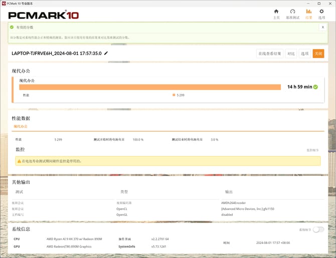Click the orange 5 299 legend swatch
The width and height of the screenshot is (336, 258).
pos(174,95)
